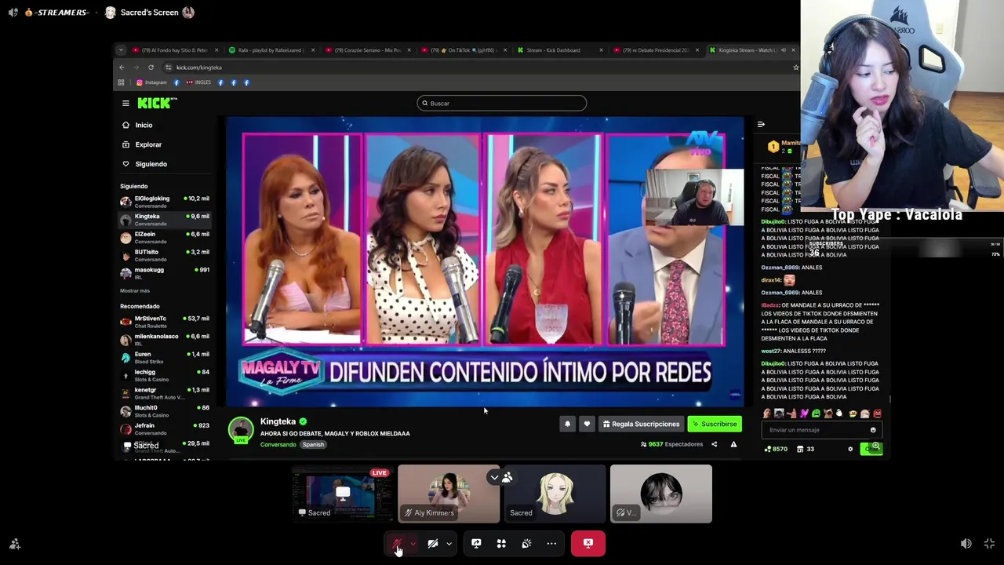This screenshot has width=1004, height=565.
Task: Open kenetgr recommended channel
Action: pyautogui.click(x=165, y=393)
